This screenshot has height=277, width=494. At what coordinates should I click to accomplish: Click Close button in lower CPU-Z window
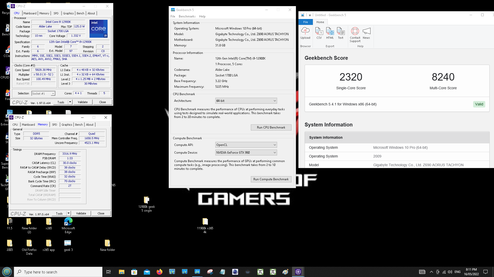click(101, 213)
